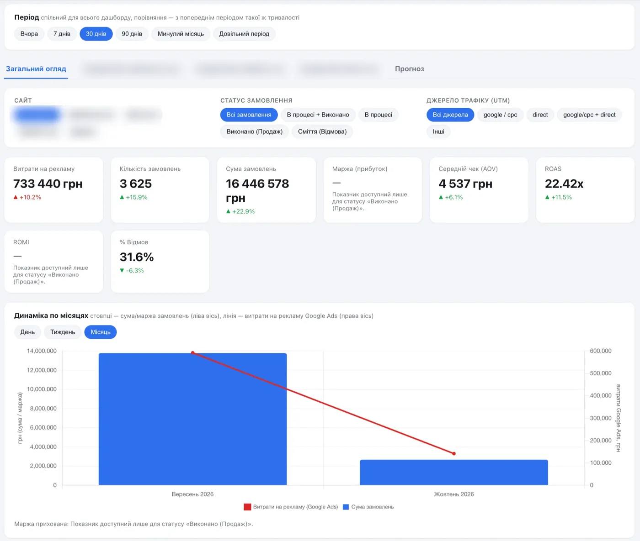Set chart granularity to "День"
Viewport: 640px width, 541px height.
(x=27, y=332)
